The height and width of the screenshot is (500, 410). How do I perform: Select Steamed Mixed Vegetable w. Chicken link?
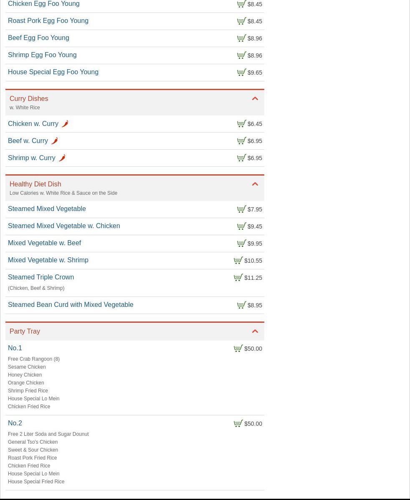(x=64, y=226)
